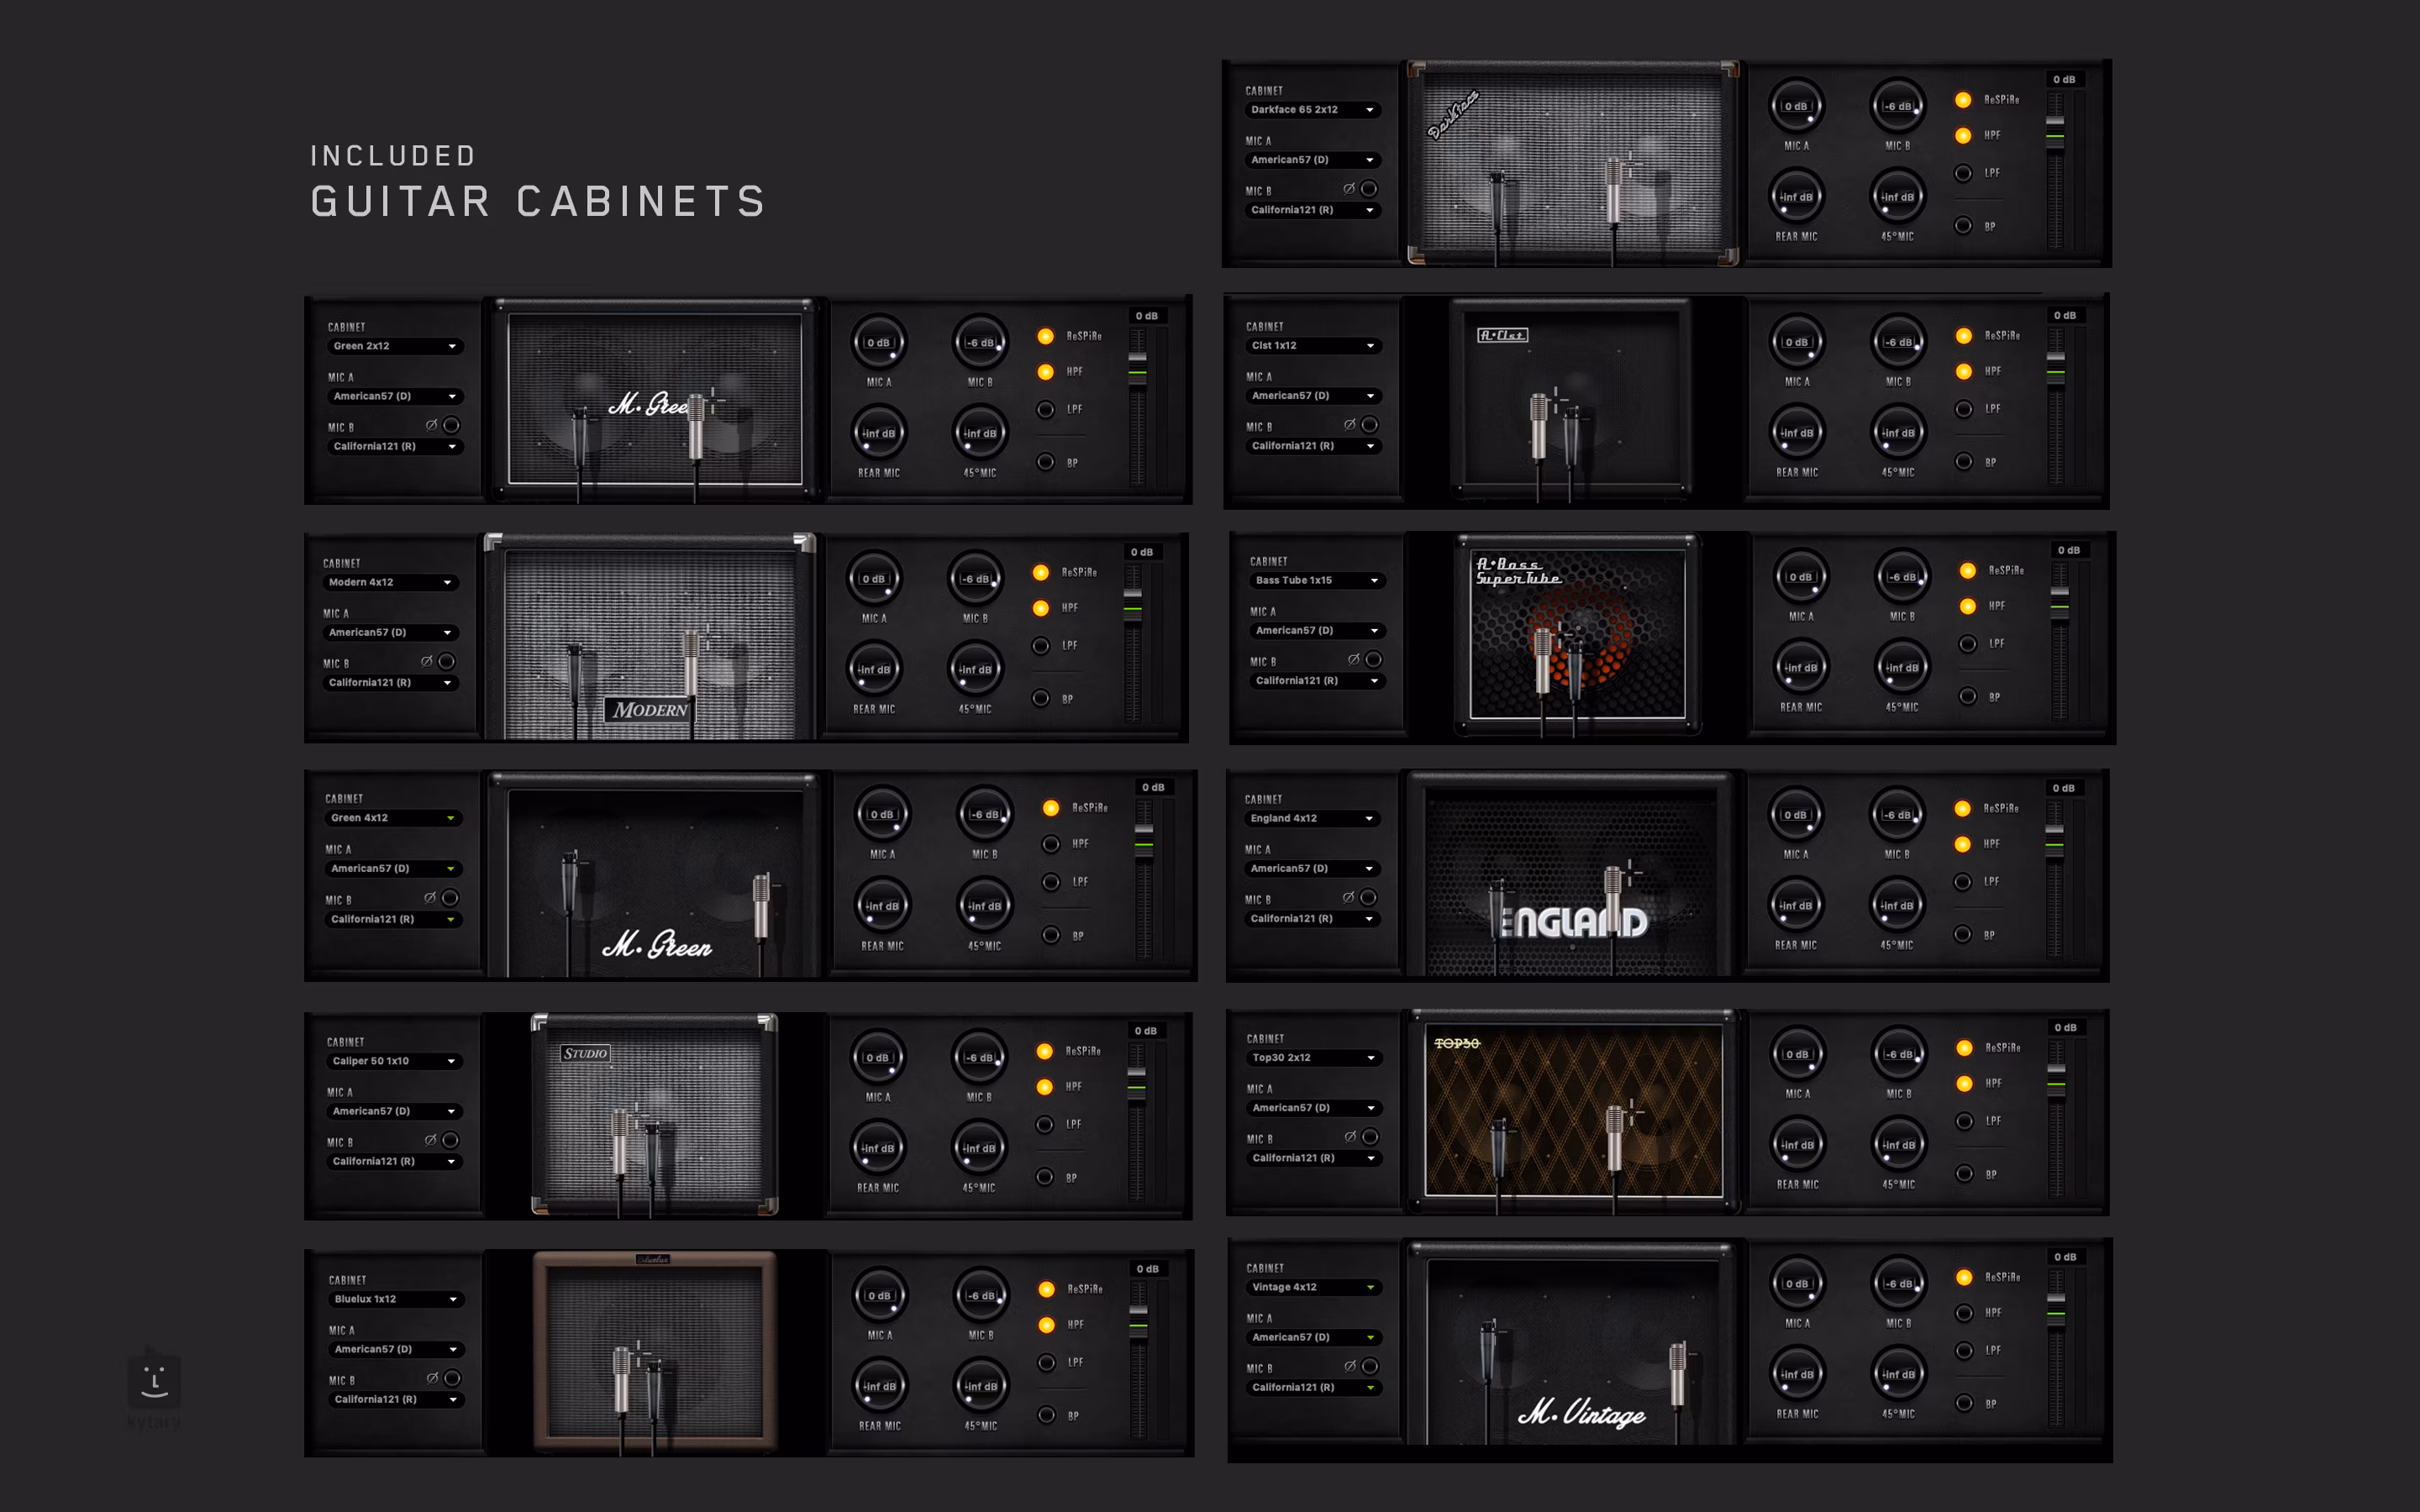2420x1512 pixels.
Task: Enable LPF in the Darkface 65 2x12 panel
Action: point(1963,173)
